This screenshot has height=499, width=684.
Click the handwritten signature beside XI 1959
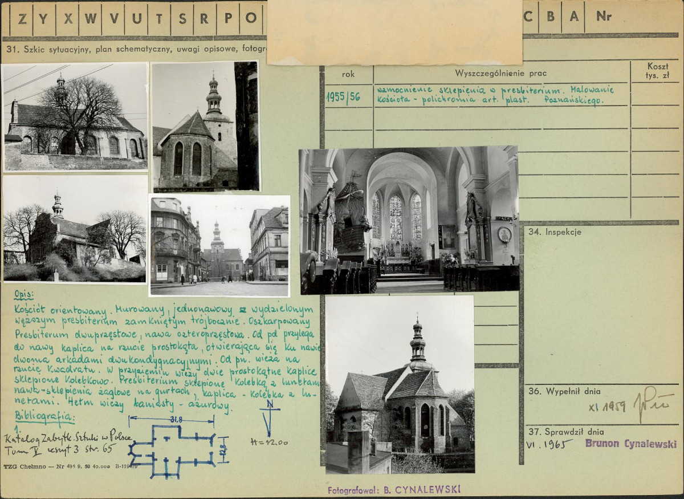[652, 404]
